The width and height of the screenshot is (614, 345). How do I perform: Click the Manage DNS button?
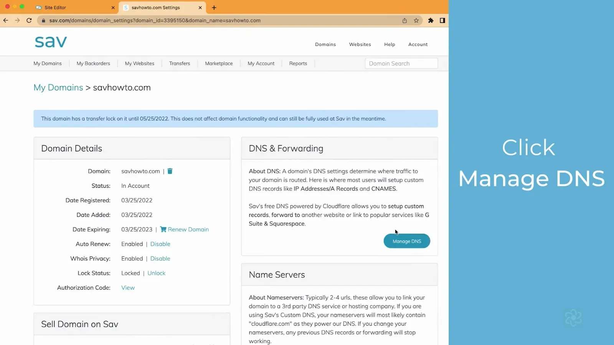point(407,241)
